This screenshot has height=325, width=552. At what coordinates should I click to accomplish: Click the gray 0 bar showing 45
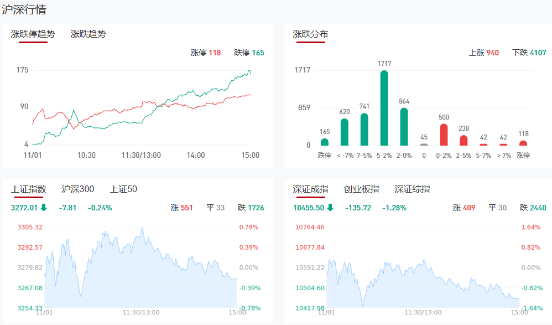[424, 145]
